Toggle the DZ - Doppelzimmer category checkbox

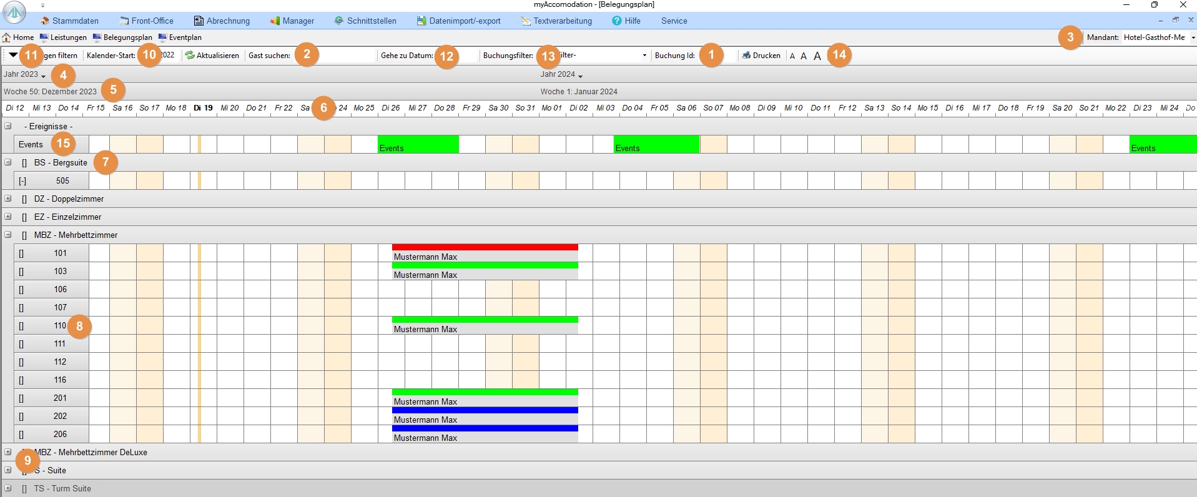coord(24,199)
